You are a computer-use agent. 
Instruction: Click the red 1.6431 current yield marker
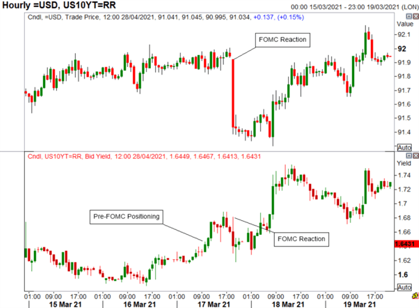407,244
